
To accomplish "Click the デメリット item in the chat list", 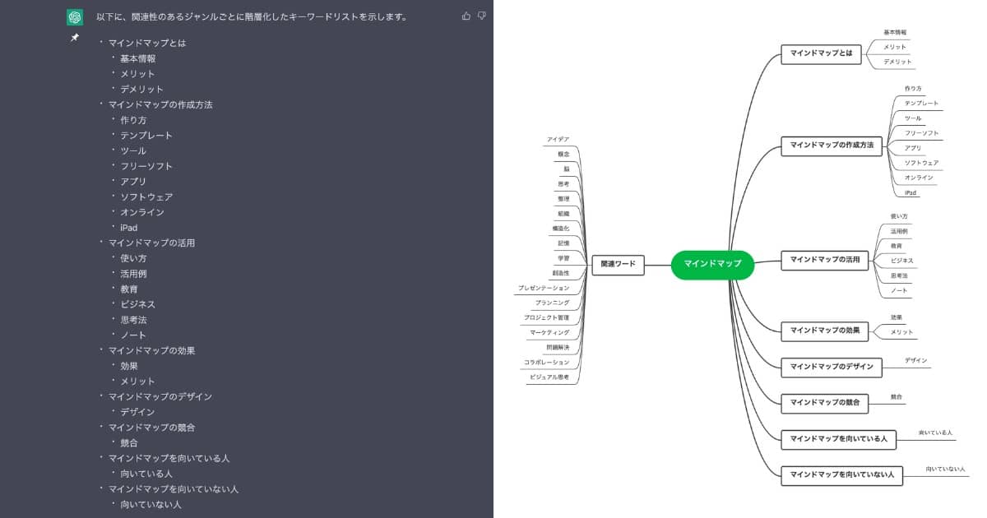I will coord(143,89).
